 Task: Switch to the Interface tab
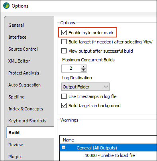coord(18,37)
